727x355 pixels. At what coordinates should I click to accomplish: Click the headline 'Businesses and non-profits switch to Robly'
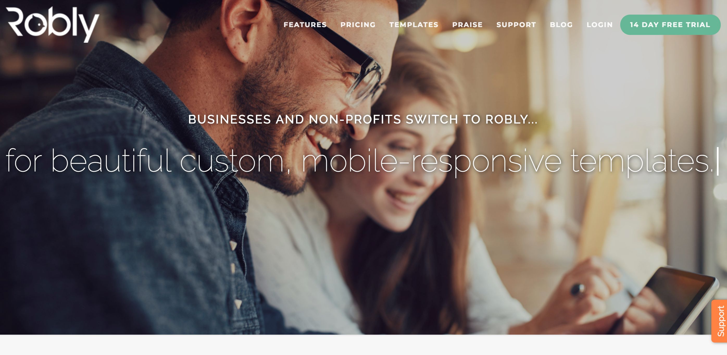pos(363,119)
